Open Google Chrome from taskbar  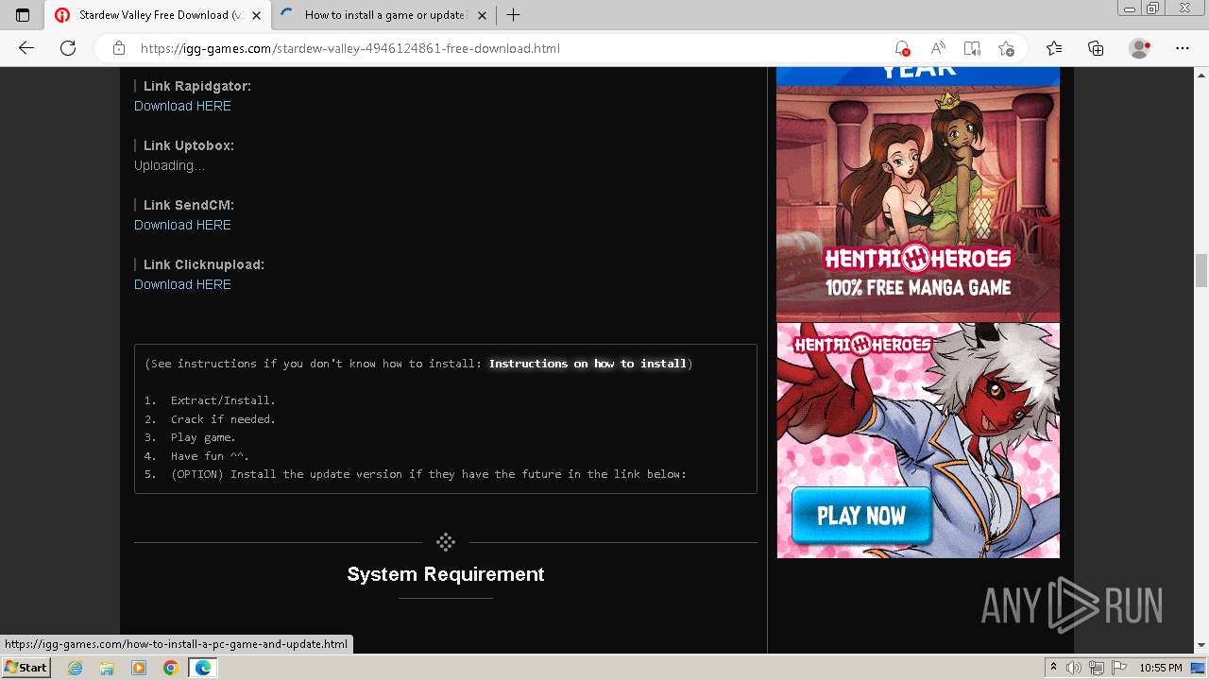click(x=170, y=668)
